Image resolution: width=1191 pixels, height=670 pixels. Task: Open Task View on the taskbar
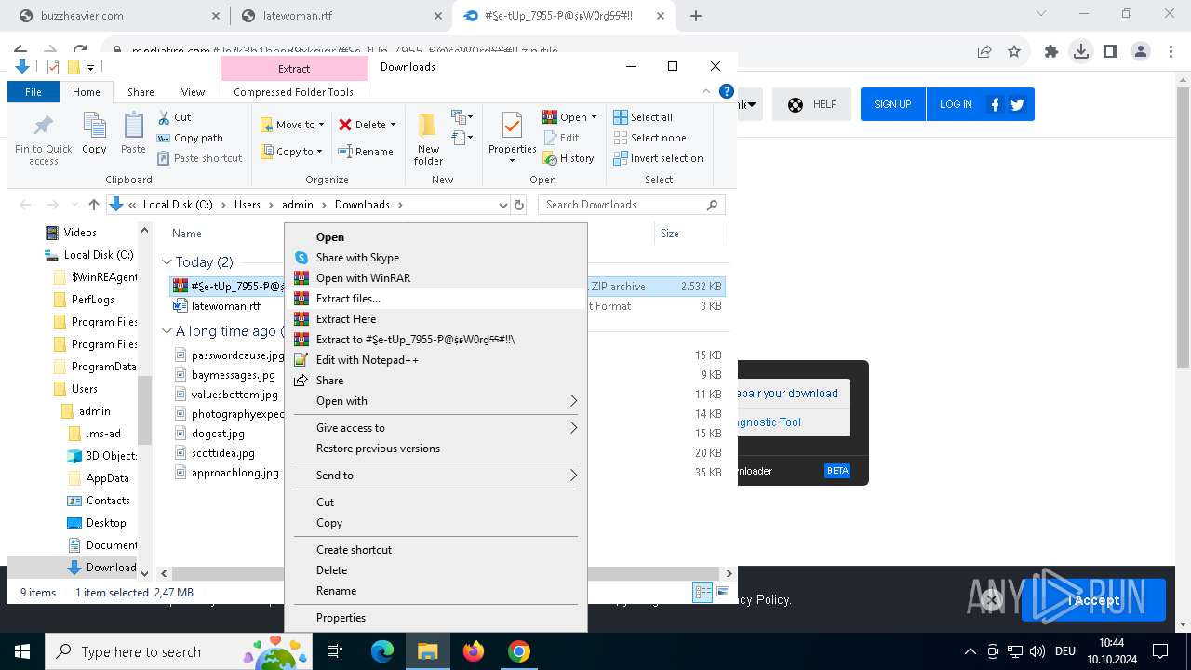pyautogui.click(x=336, y=651)
